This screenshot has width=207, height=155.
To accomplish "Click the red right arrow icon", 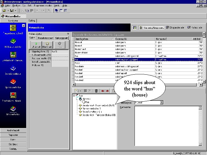I will click(107, 91).
